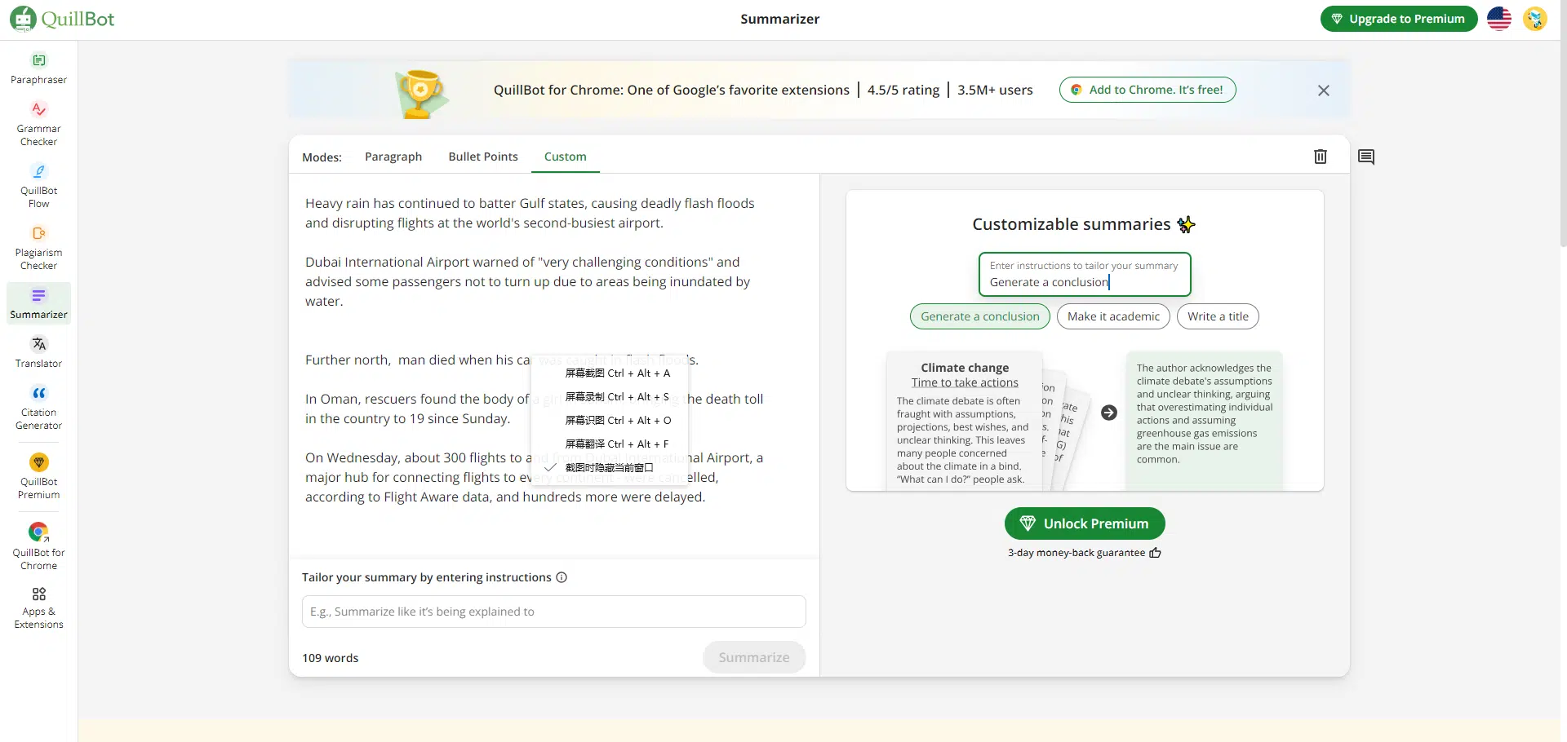Open the Paraphraser tool
Viewport: 1567px width, 742px height.
38,68
